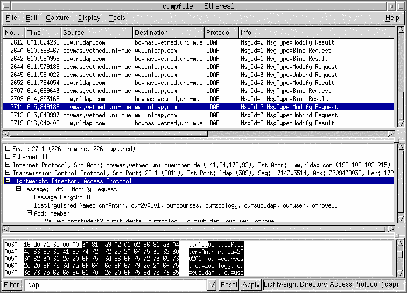Click the hex pane scroll-up arrow
This screenshot has width=407, height=293.
click(x=399, y=244)
